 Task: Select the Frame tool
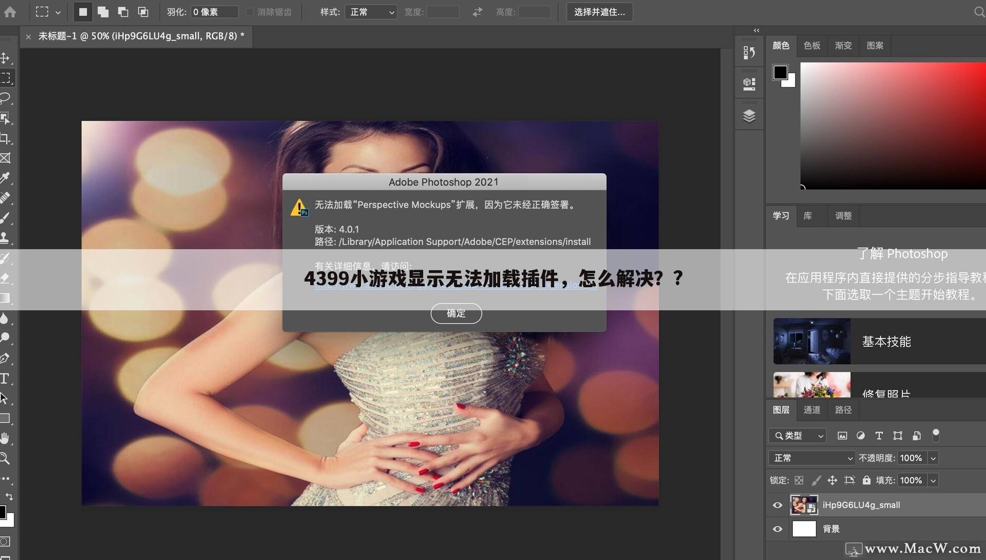click(5, 158)
